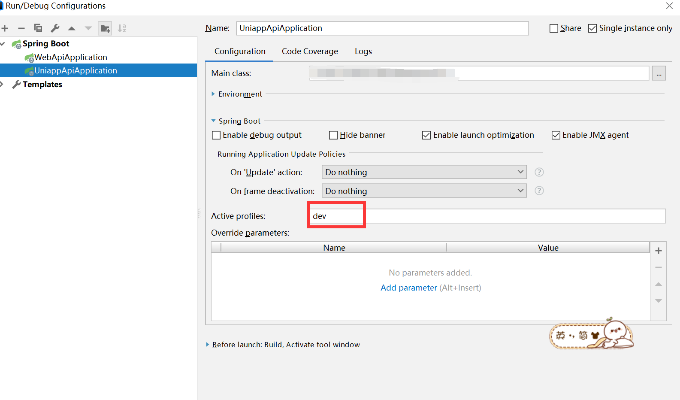Viewport: 680px width, 400px height.
Task: Open the On frame deactivation dropdown
Action: coord(424,191)
